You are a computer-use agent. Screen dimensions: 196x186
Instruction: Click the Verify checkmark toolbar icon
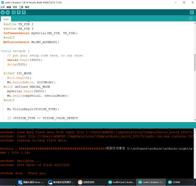pyautogui.click(x=3, y=13)
